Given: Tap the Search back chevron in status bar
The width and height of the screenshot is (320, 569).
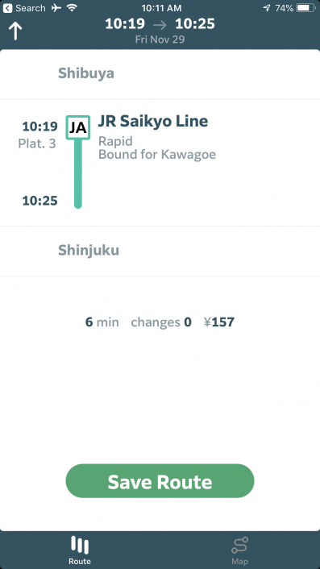Looking at the screenshot, I should (7, 8).
